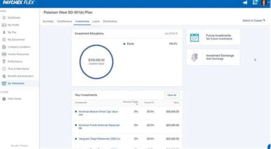Click the Performance sidebar icon
Viewport: 271px width, 149px height.
4,62
